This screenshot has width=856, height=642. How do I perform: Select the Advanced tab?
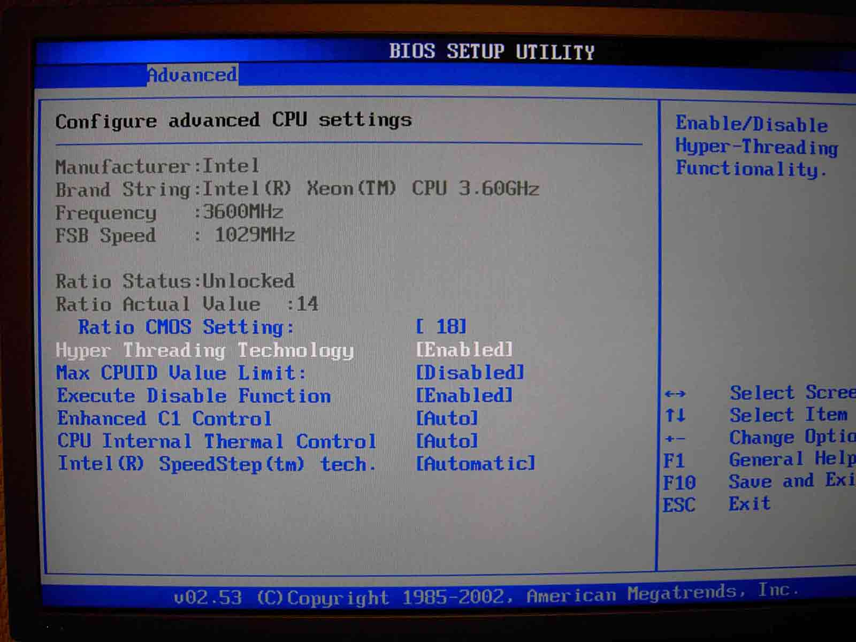[193, 75]
